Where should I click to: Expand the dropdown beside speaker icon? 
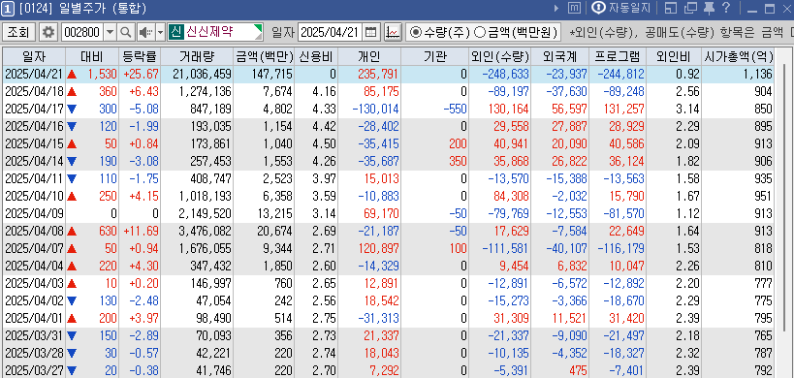tap(161, 32)
